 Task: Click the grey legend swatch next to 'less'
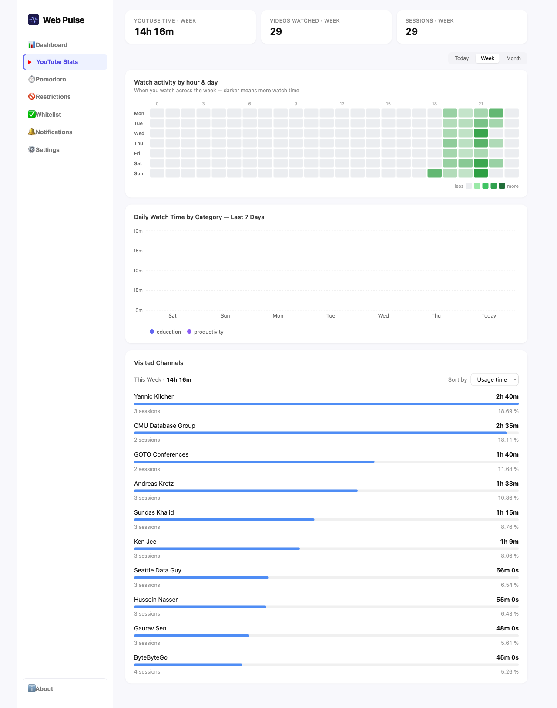pos(469,186)
